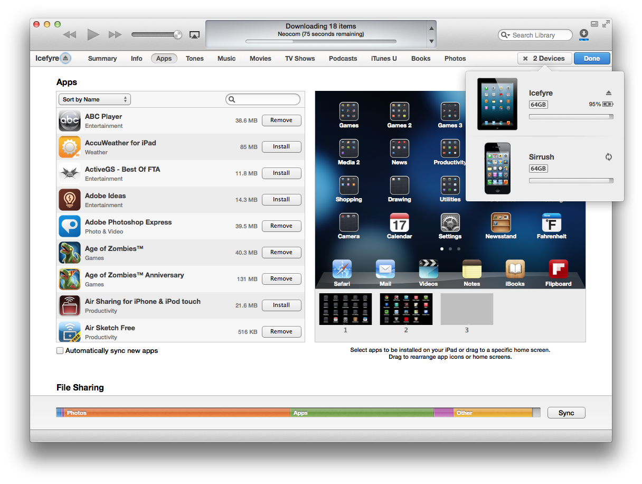Click the Games 2 folder

click(400, 112)
